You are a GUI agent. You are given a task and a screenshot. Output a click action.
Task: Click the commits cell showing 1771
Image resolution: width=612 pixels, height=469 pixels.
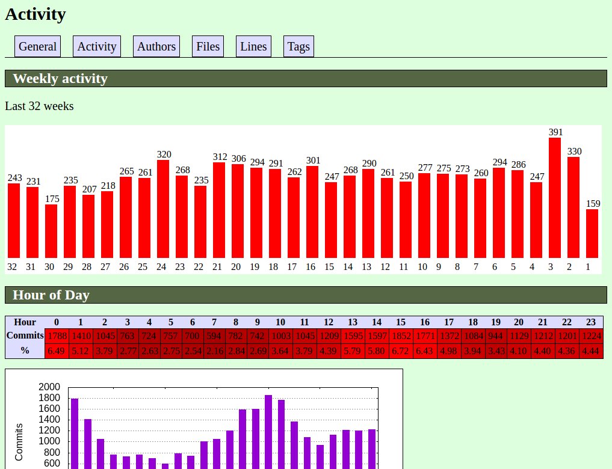click(425, 336)
